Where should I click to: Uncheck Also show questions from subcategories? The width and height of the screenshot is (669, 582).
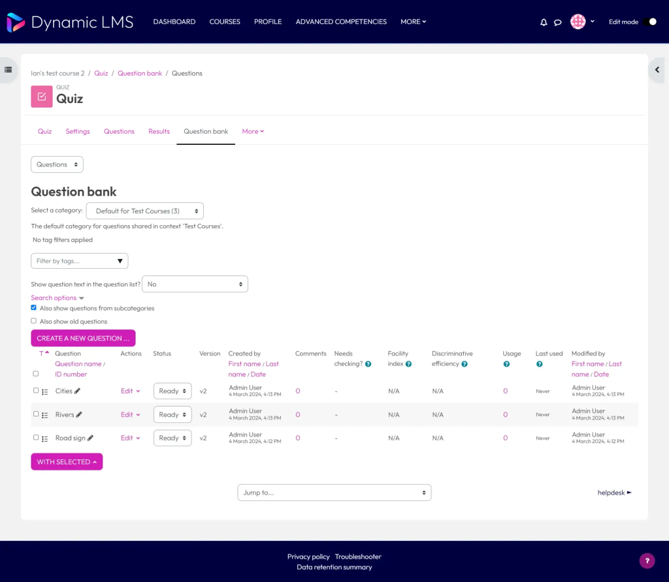(34, 307)
